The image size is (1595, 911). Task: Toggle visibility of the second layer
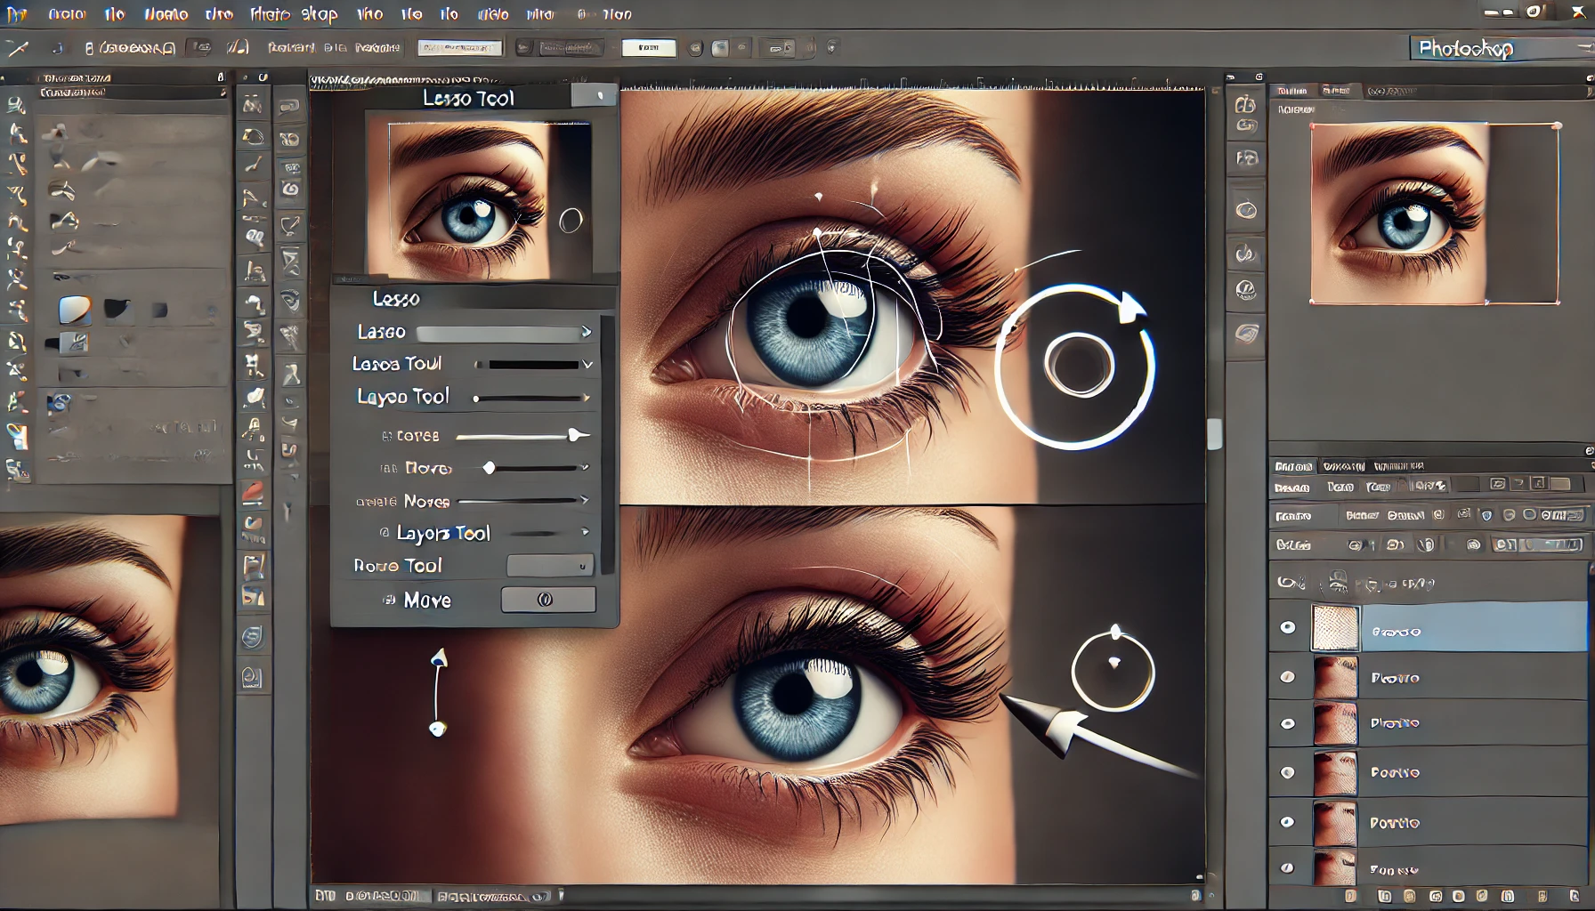pyautogui.click(x=1288, y=677)
